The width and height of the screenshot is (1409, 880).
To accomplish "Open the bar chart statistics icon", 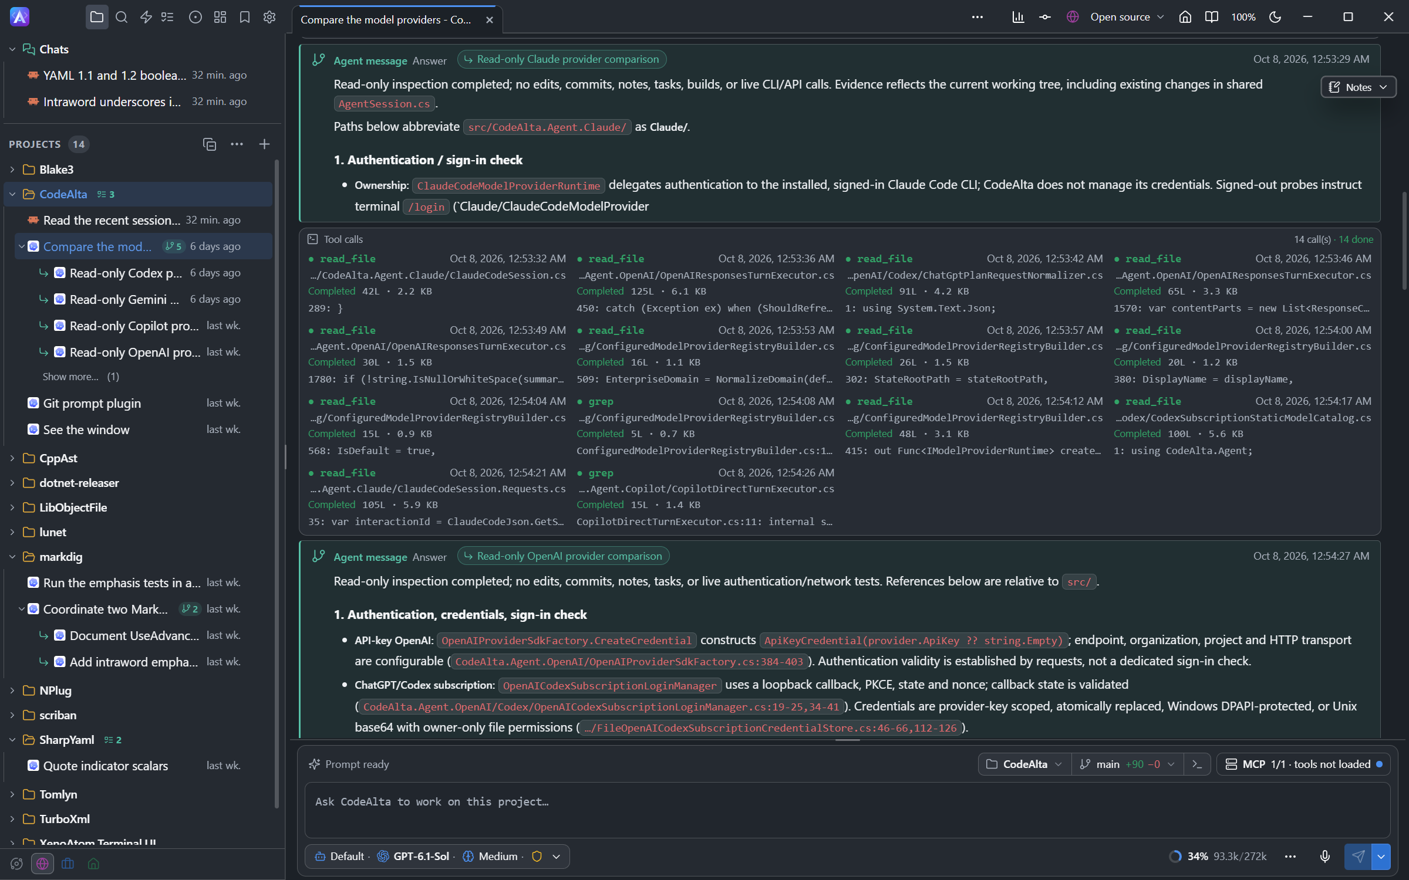I will 1018,17.
